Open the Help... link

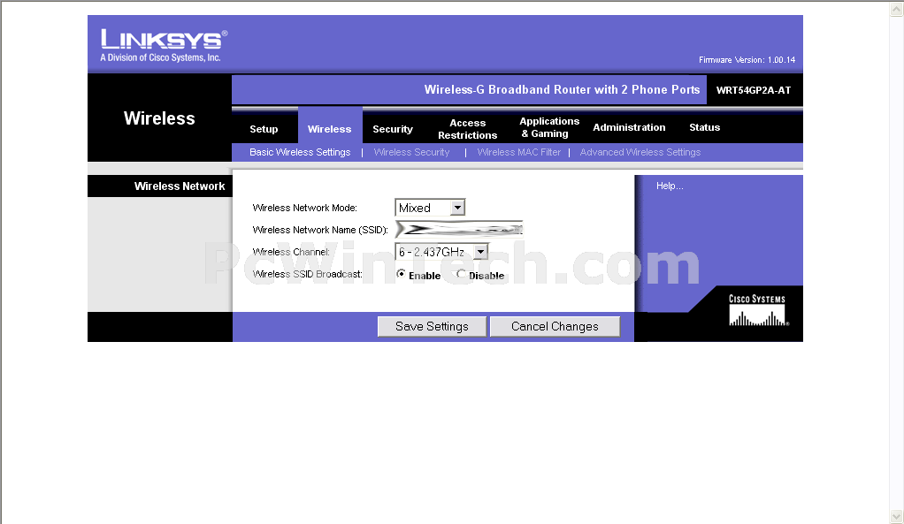(670, 186)
